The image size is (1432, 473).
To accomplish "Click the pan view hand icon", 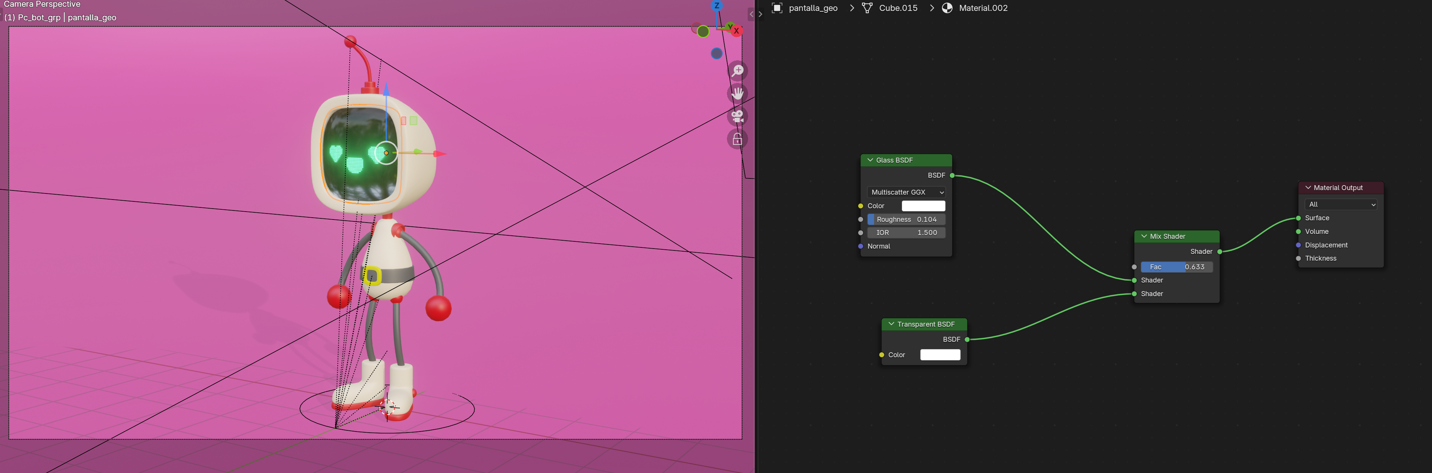I will (738, 94).
